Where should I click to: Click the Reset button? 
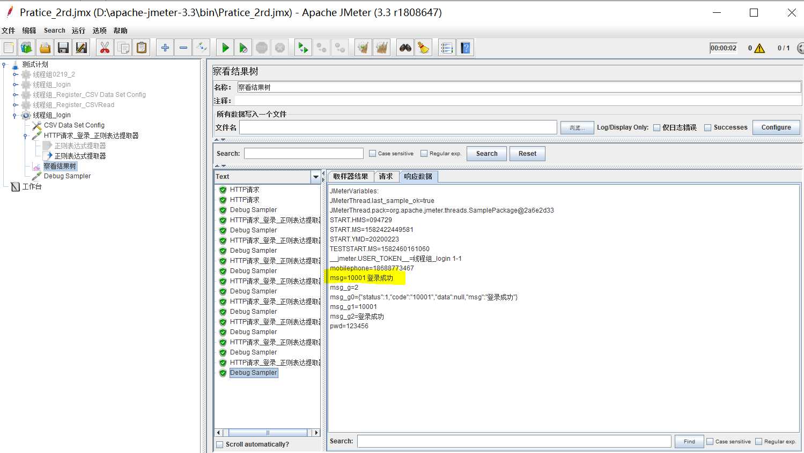(527, 154)
